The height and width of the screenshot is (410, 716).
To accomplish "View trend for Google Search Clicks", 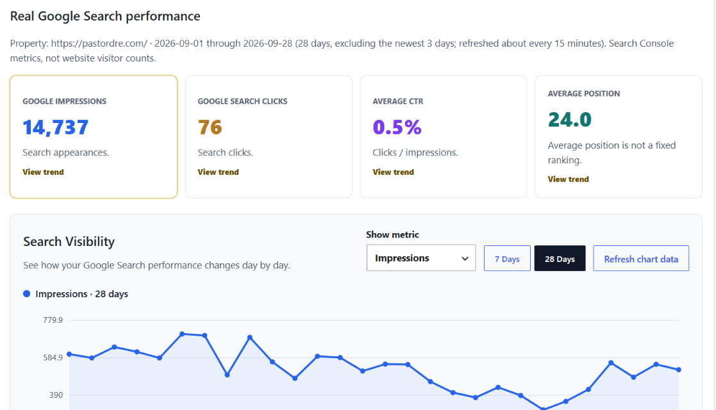I will [219, 172].
